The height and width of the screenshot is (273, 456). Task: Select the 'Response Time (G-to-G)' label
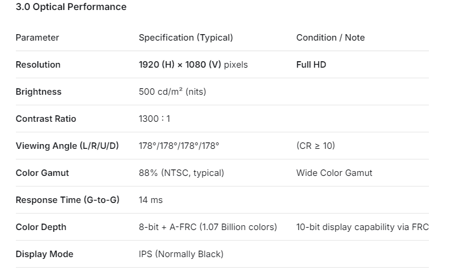67,200
